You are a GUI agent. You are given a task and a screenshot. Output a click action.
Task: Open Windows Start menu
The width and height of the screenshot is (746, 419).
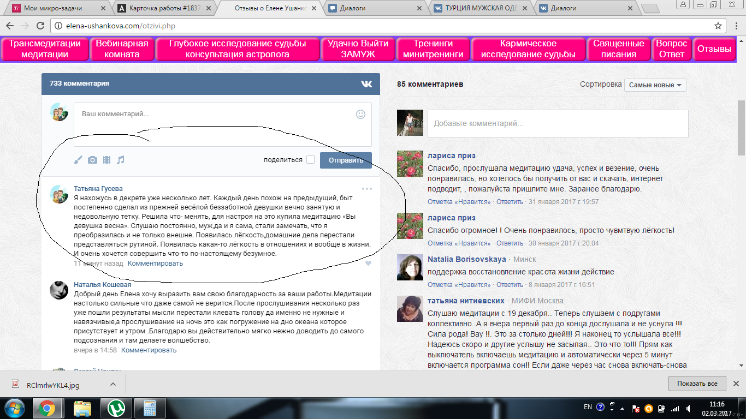(x=14, y=408)
